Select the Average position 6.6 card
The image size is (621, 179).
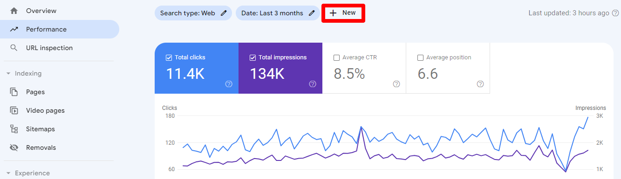(448, 68)
